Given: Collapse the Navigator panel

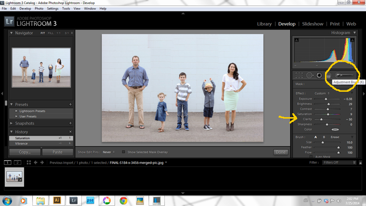Looking at the screenshot, I should (x=11, y=33).
